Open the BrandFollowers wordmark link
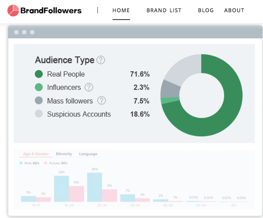The width and height of the screenshot is (263, 218). coord(51,11)
